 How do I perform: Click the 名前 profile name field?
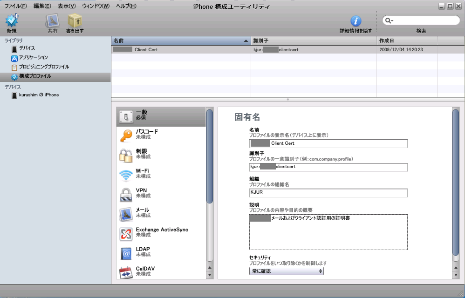point(328,143)
